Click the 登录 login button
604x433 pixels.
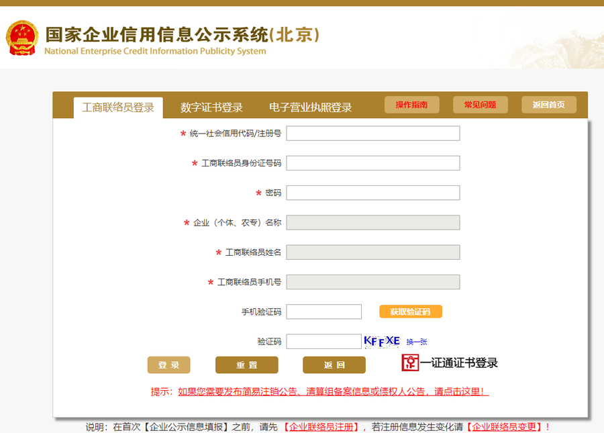click(x=168, y=365)
